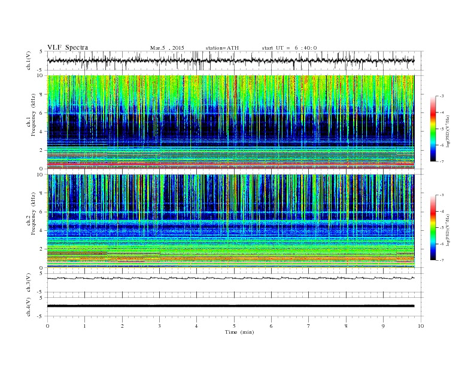Viewport: 474px width, 366px height.
Task: Click the "4" minute tick label
Action: tap(196, 326)
